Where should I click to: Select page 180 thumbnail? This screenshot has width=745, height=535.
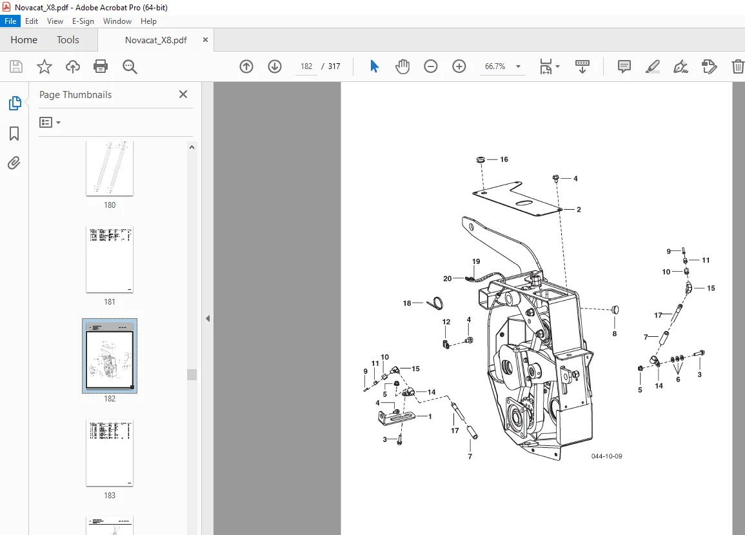[110, 168]
